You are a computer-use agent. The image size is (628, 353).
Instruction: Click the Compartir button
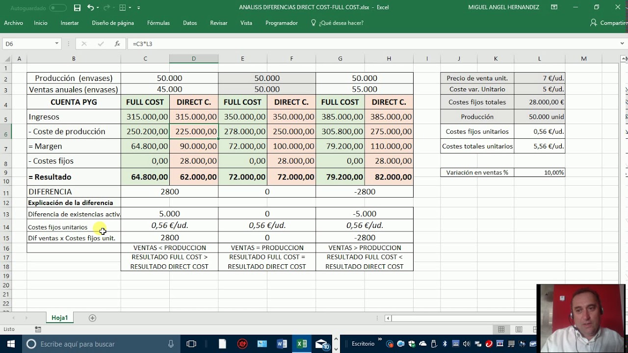click(608, 23)
